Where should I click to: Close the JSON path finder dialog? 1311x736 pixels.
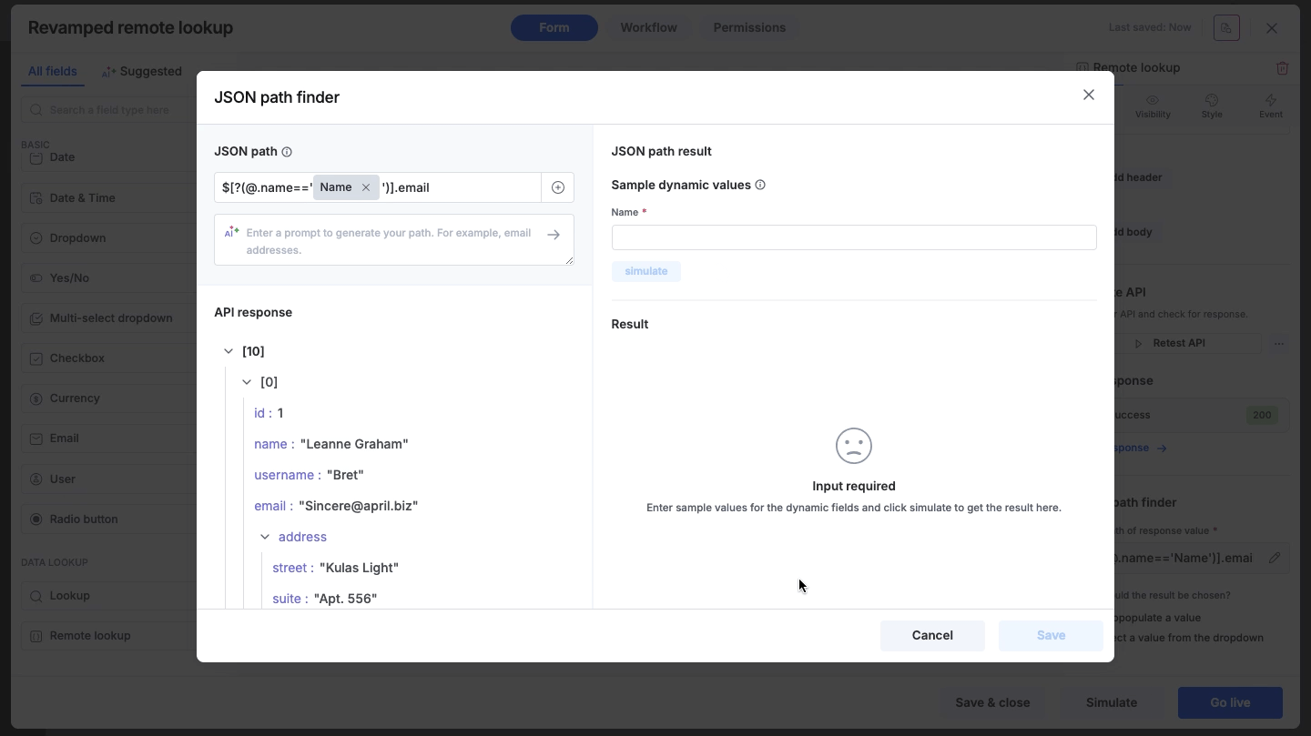[x=1088, y=95]
